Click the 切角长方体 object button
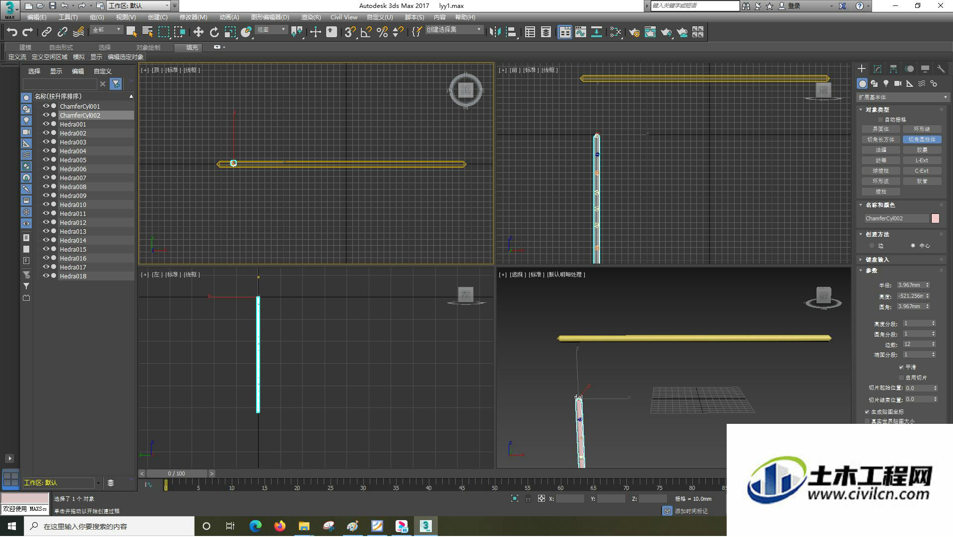Image resolution: width=953 pixels, height=537 pixels. 881,140
